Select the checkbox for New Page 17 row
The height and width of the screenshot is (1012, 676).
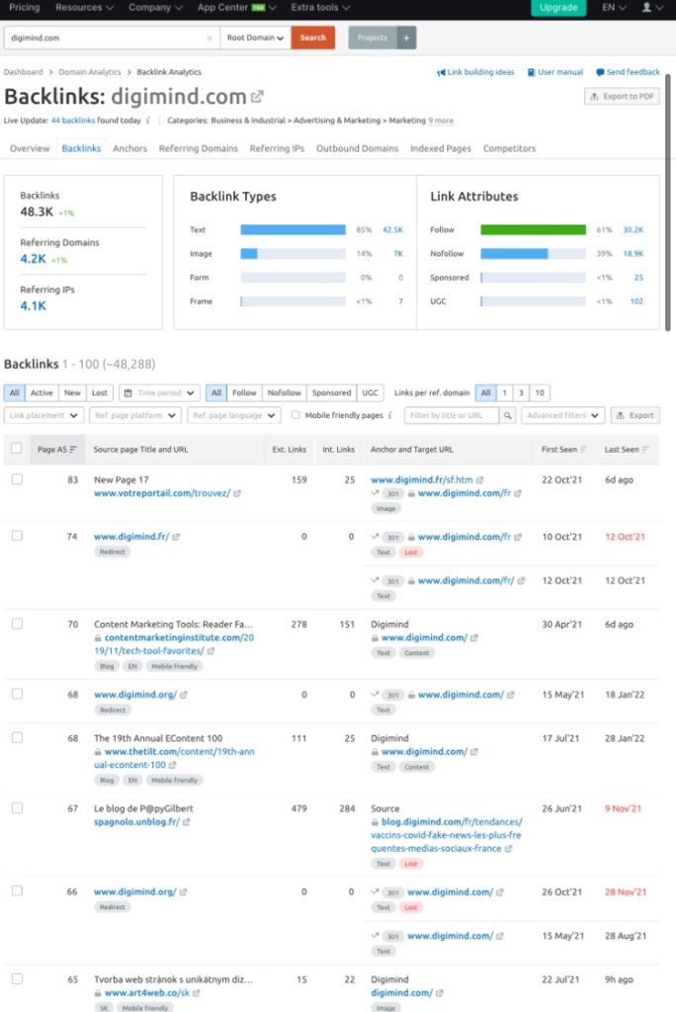[18, 479]
